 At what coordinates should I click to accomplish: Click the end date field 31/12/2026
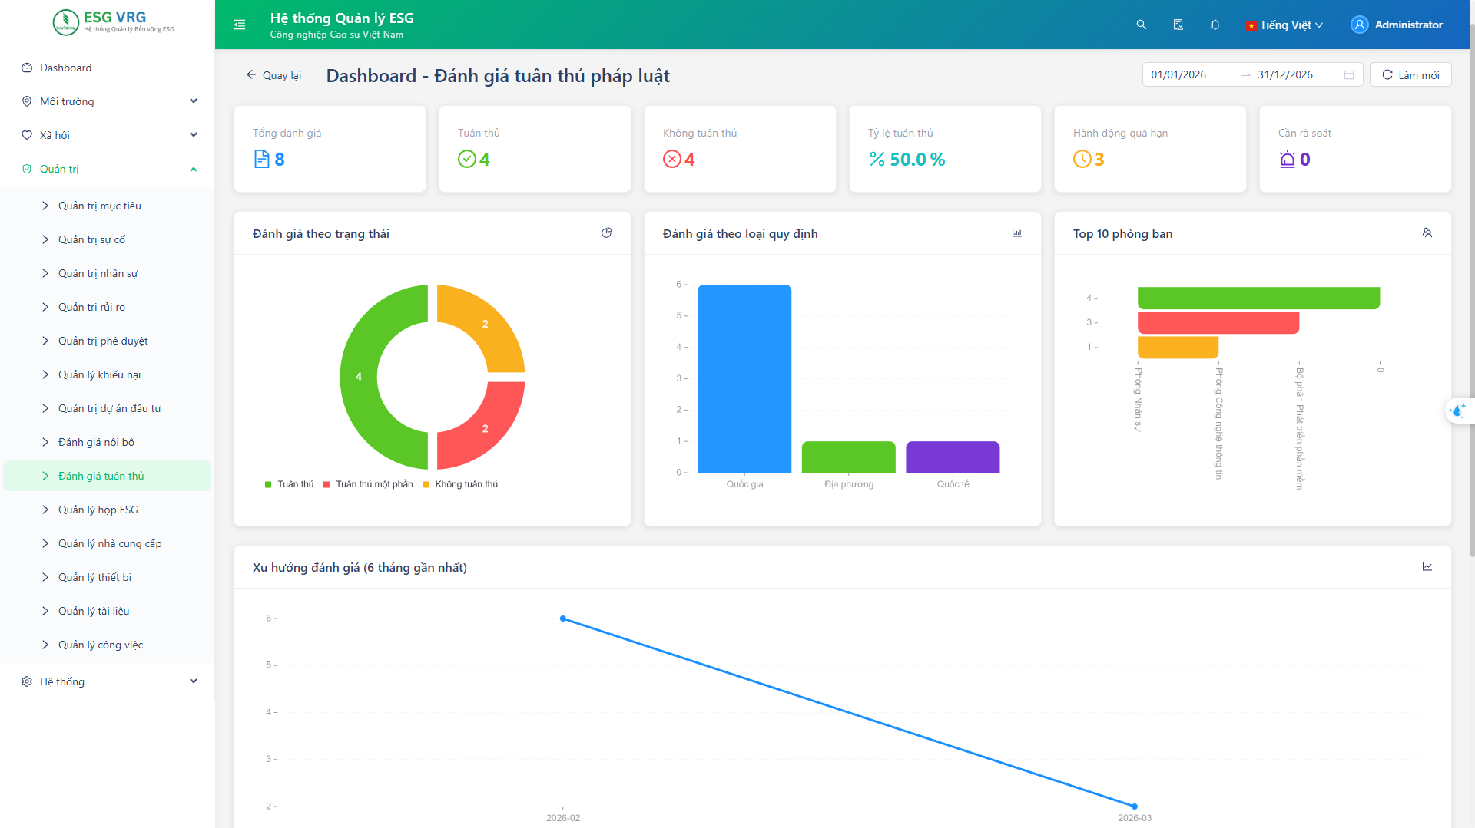(x=1297, y=74)
